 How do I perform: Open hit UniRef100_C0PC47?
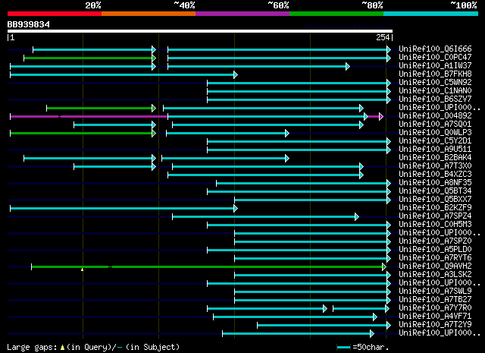[x=435, y=58]
